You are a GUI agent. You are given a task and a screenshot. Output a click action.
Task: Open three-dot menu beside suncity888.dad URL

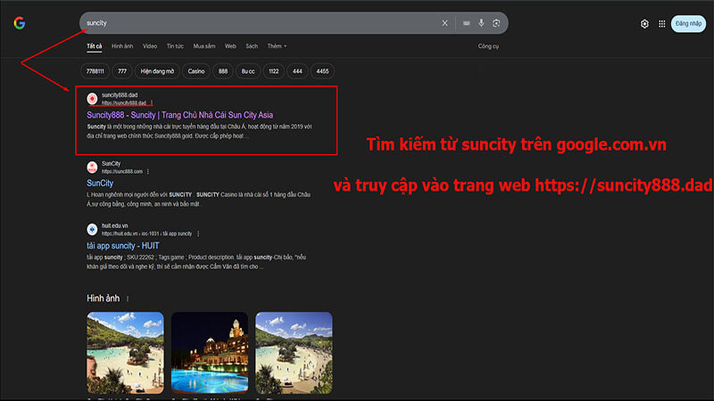tap(152, 102)
